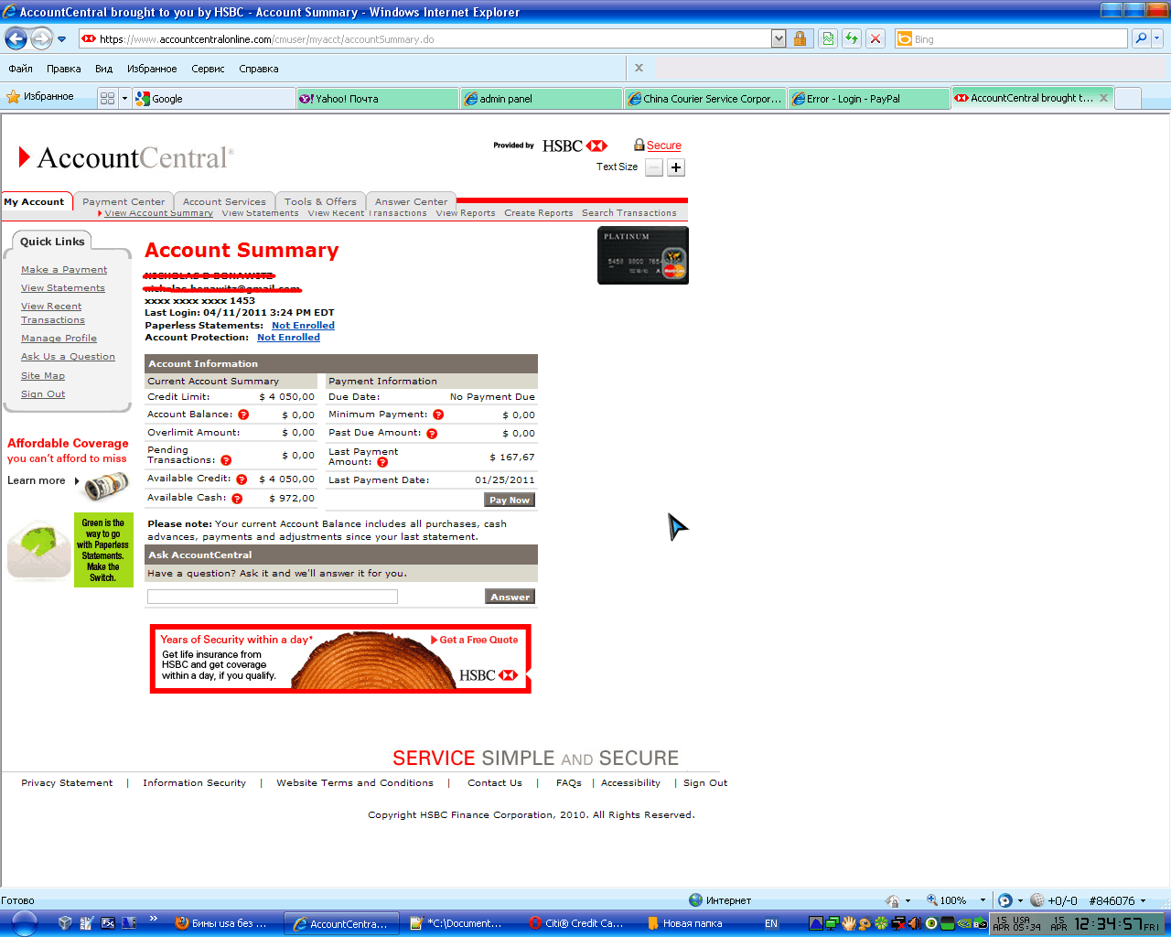
Task: Switch to the Yahoo! Почта tab
Action: click(x=378, y=98)
